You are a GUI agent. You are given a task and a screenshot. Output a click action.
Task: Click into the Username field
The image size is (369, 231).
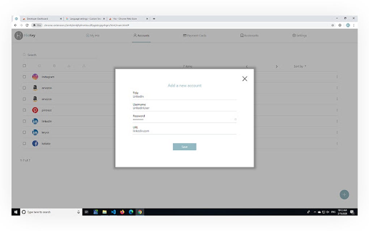(184, 107)
